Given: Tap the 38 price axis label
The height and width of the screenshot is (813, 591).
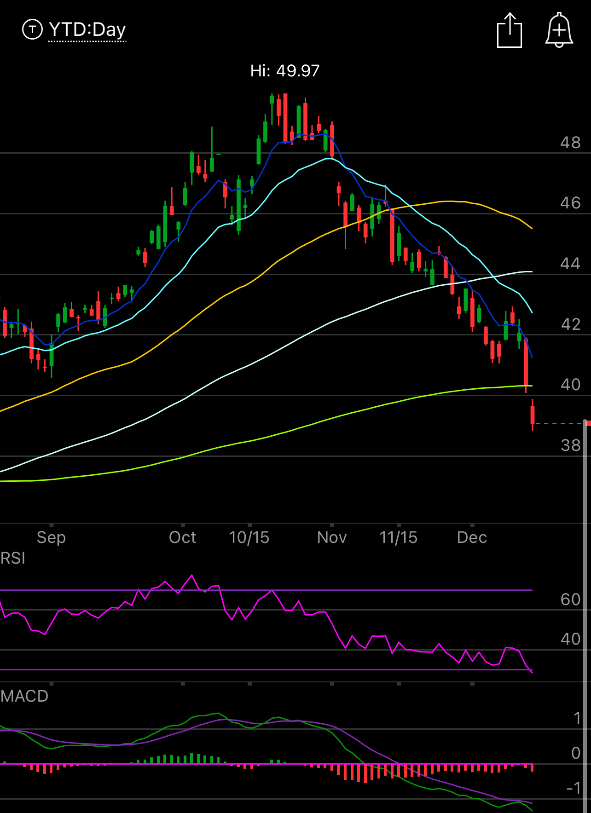Looking at the screenshot, I should pyautogui.click(x=570, y=445).
